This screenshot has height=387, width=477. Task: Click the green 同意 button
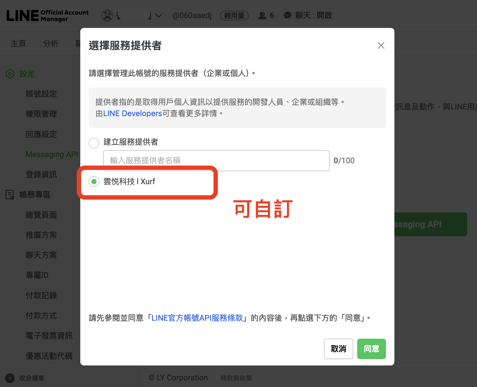[x=371, y=349]
